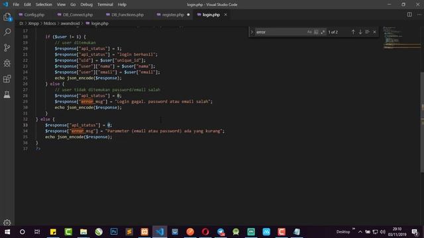Open the Selection menu

point(44,5)
